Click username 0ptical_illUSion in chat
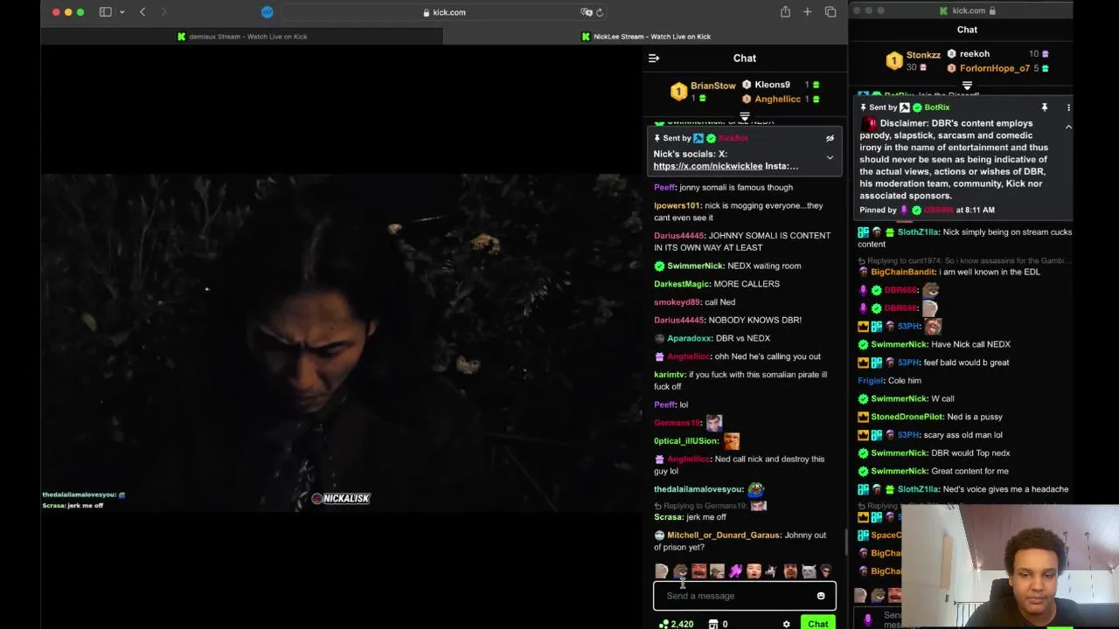1119x629 pixels. [685, 441]
